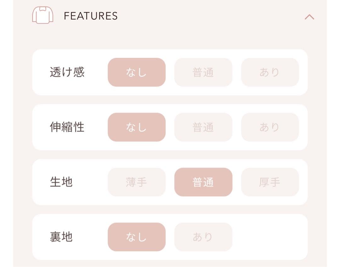
Task: Click the FEATURES section header
Action: [90, 15]
